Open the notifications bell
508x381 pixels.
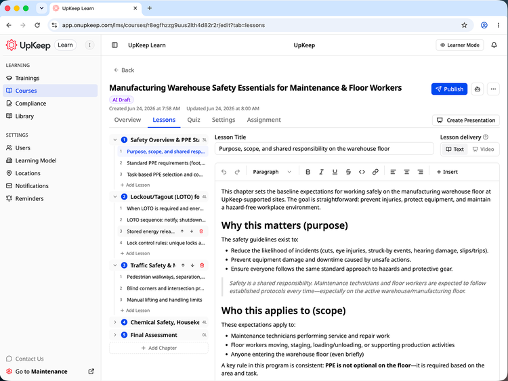point(494,45)
